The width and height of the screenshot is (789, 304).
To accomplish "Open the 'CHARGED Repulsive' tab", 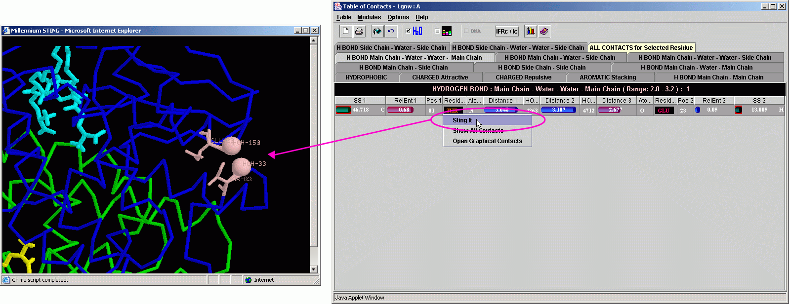I will point(524,77).
